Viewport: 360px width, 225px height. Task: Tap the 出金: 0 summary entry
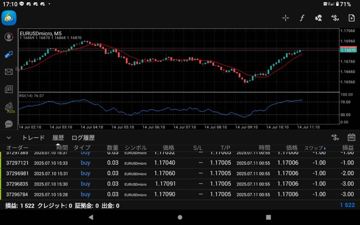tap(110, 206)
